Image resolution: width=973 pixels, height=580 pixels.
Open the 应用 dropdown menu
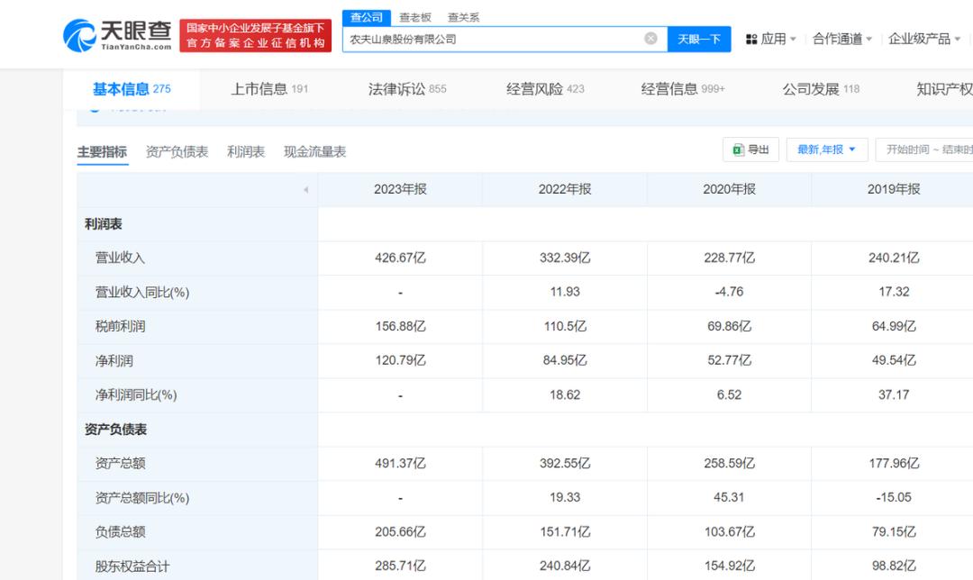(778, 39)
